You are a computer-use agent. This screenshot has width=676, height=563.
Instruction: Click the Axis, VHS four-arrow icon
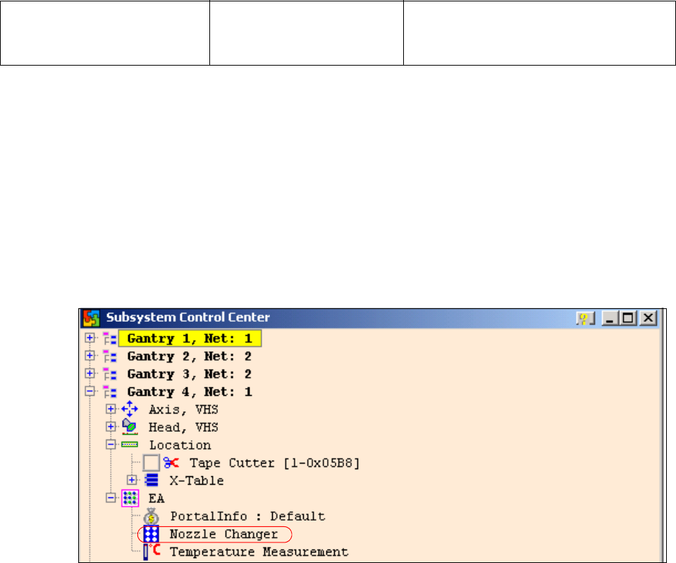coord(130,409)
